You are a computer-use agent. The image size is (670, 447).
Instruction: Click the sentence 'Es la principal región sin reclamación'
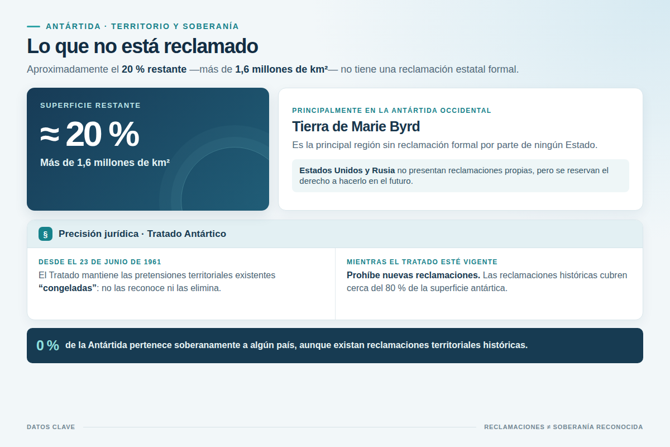pos(445,145)
